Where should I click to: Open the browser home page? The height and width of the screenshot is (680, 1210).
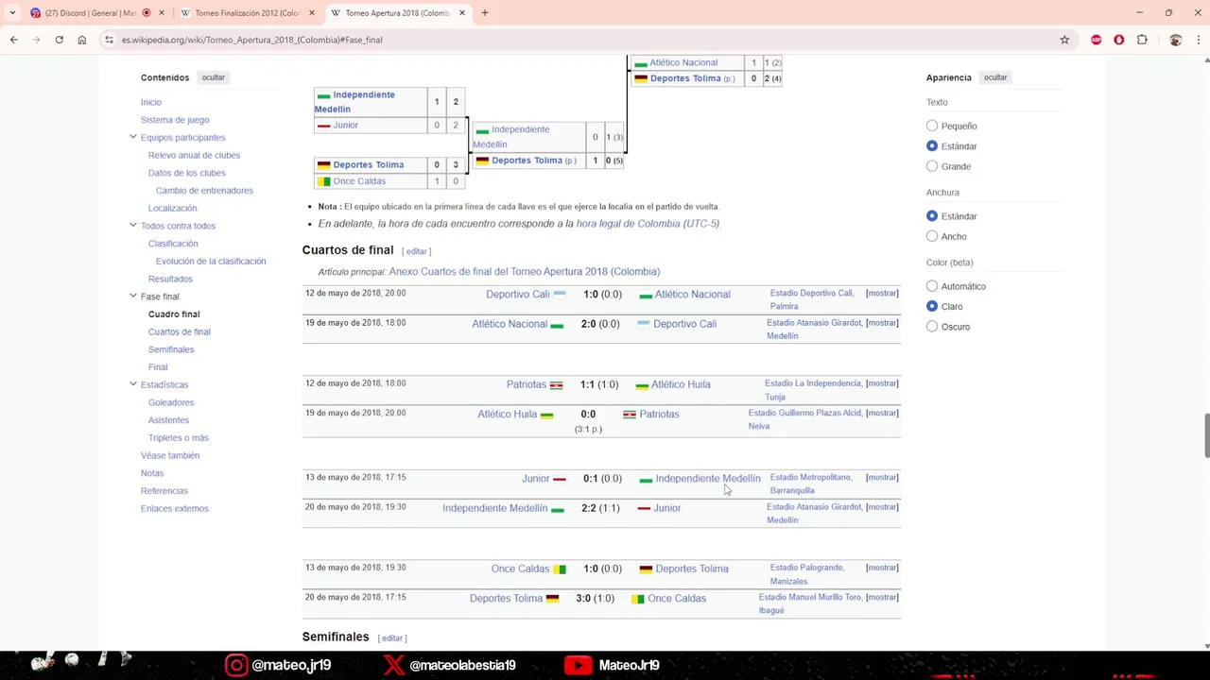(x=81, y=40)
